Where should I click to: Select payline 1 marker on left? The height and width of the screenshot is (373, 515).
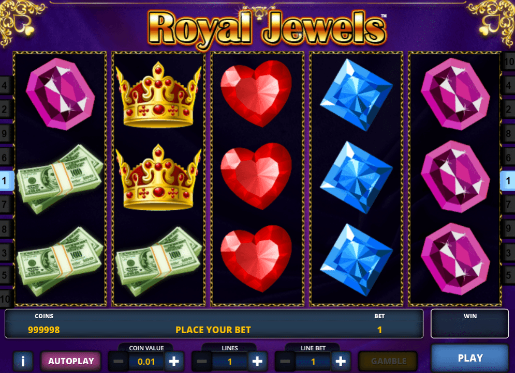coord(6,181)
